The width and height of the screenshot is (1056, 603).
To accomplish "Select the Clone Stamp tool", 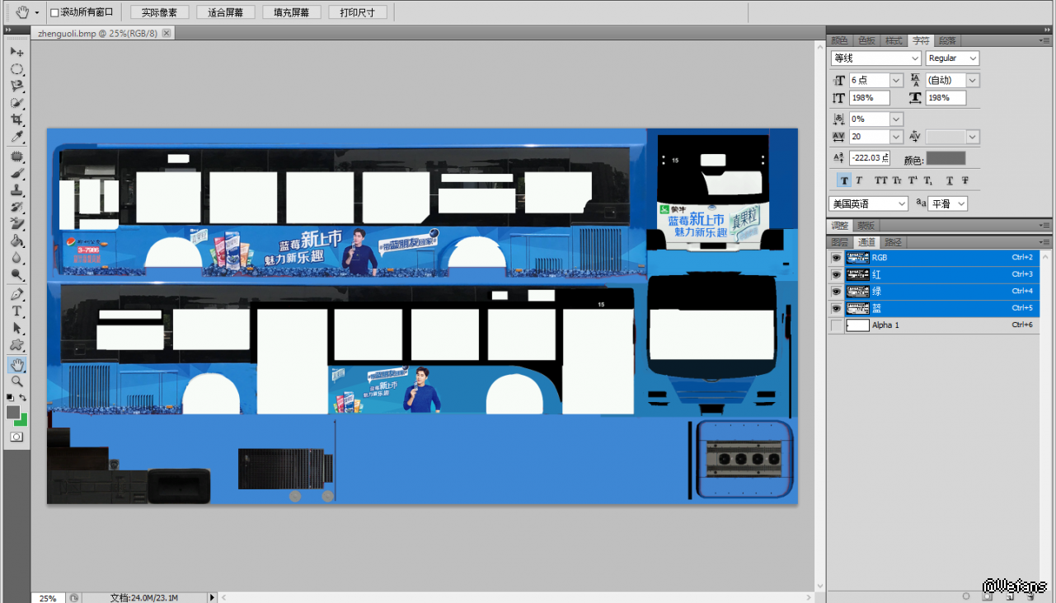I will [16, 190].
